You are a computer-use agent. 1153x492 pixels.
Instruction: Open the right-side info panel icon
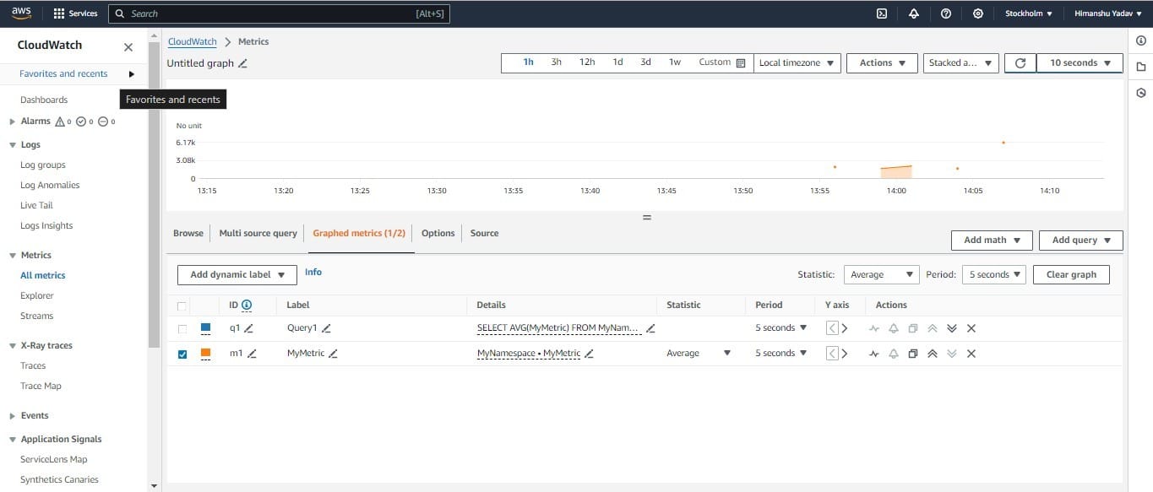[1140, 41]
